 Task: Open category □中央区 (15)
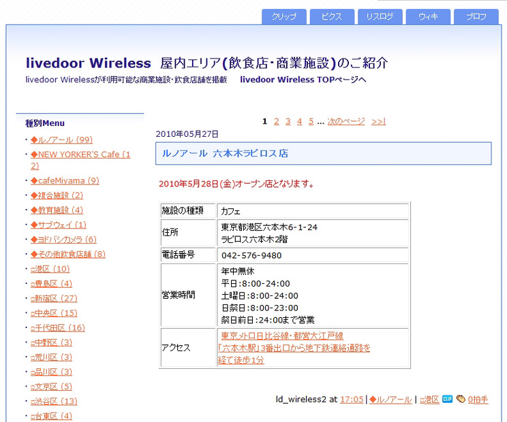(x=54, y=313)
